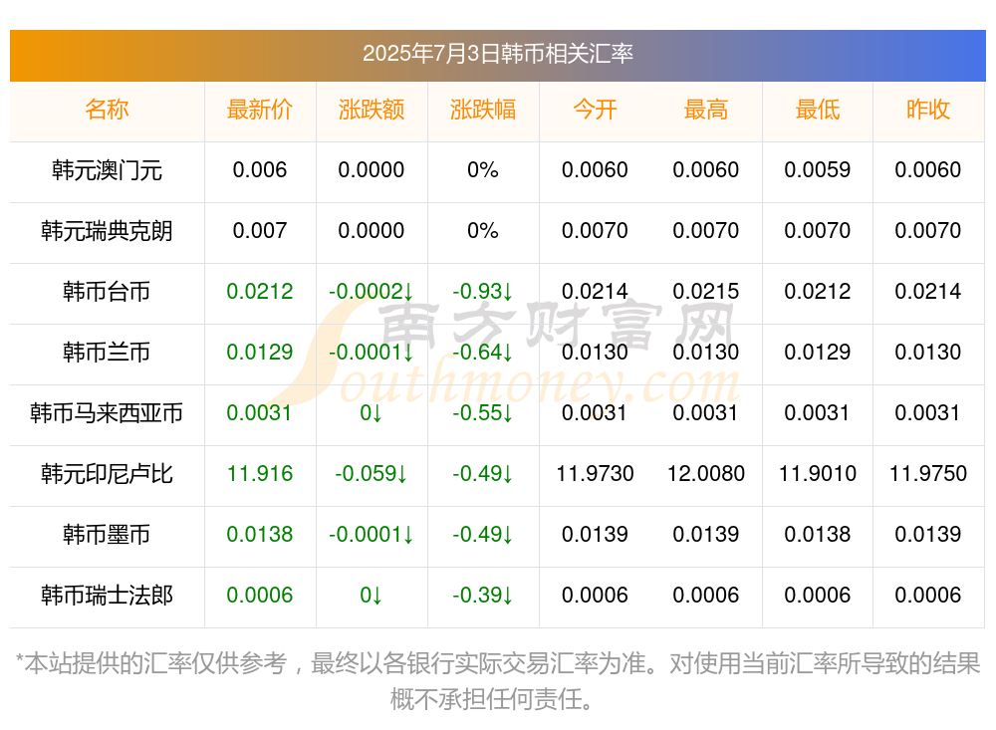Viewport: 996px width, 730px height.
Task: Select the 最高 column header
Action: pos(706,110)
